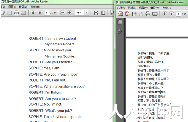Open 编辑(E) menu in right window

(132, 8)
